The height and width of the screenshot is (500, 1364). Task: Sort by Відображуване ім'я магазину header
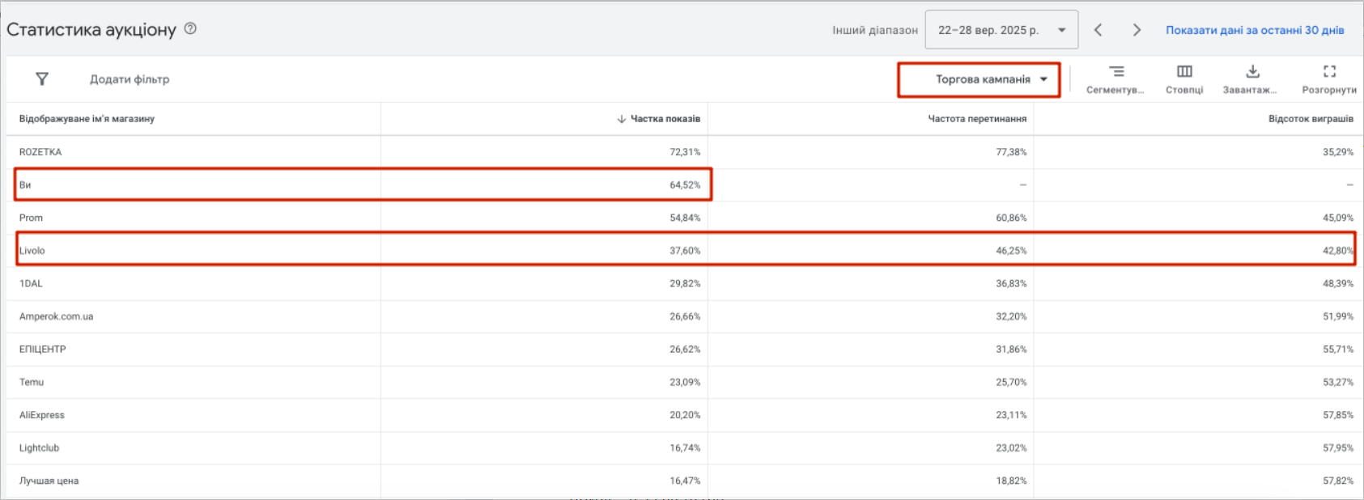(x=87, y=119)
